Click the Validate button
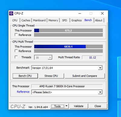Image resolution: width=121 pixels, height=117 pixels. click(x=79, y=106)
